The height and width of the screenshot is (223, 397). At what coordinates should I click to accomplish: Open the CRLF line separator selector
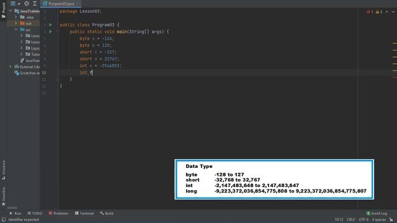(351, 219)
